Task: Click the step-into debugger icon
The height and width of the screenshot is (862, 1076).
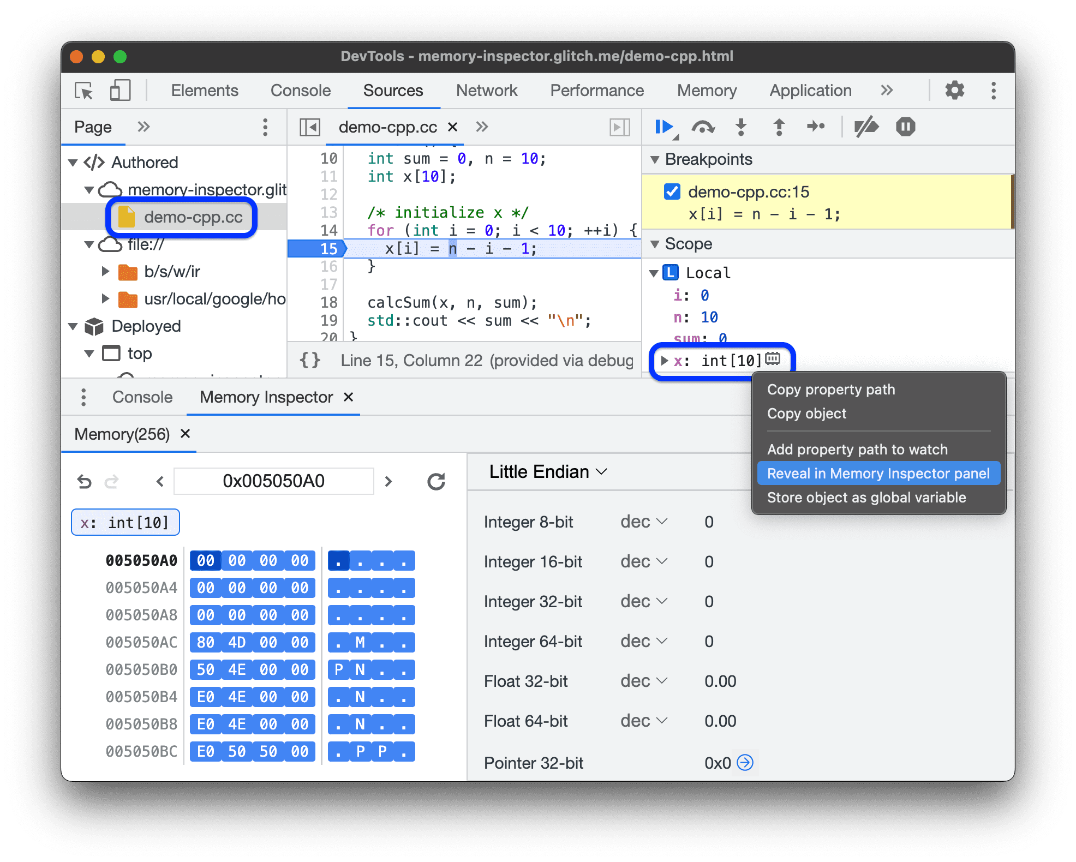Action: [x=742, y=131]
